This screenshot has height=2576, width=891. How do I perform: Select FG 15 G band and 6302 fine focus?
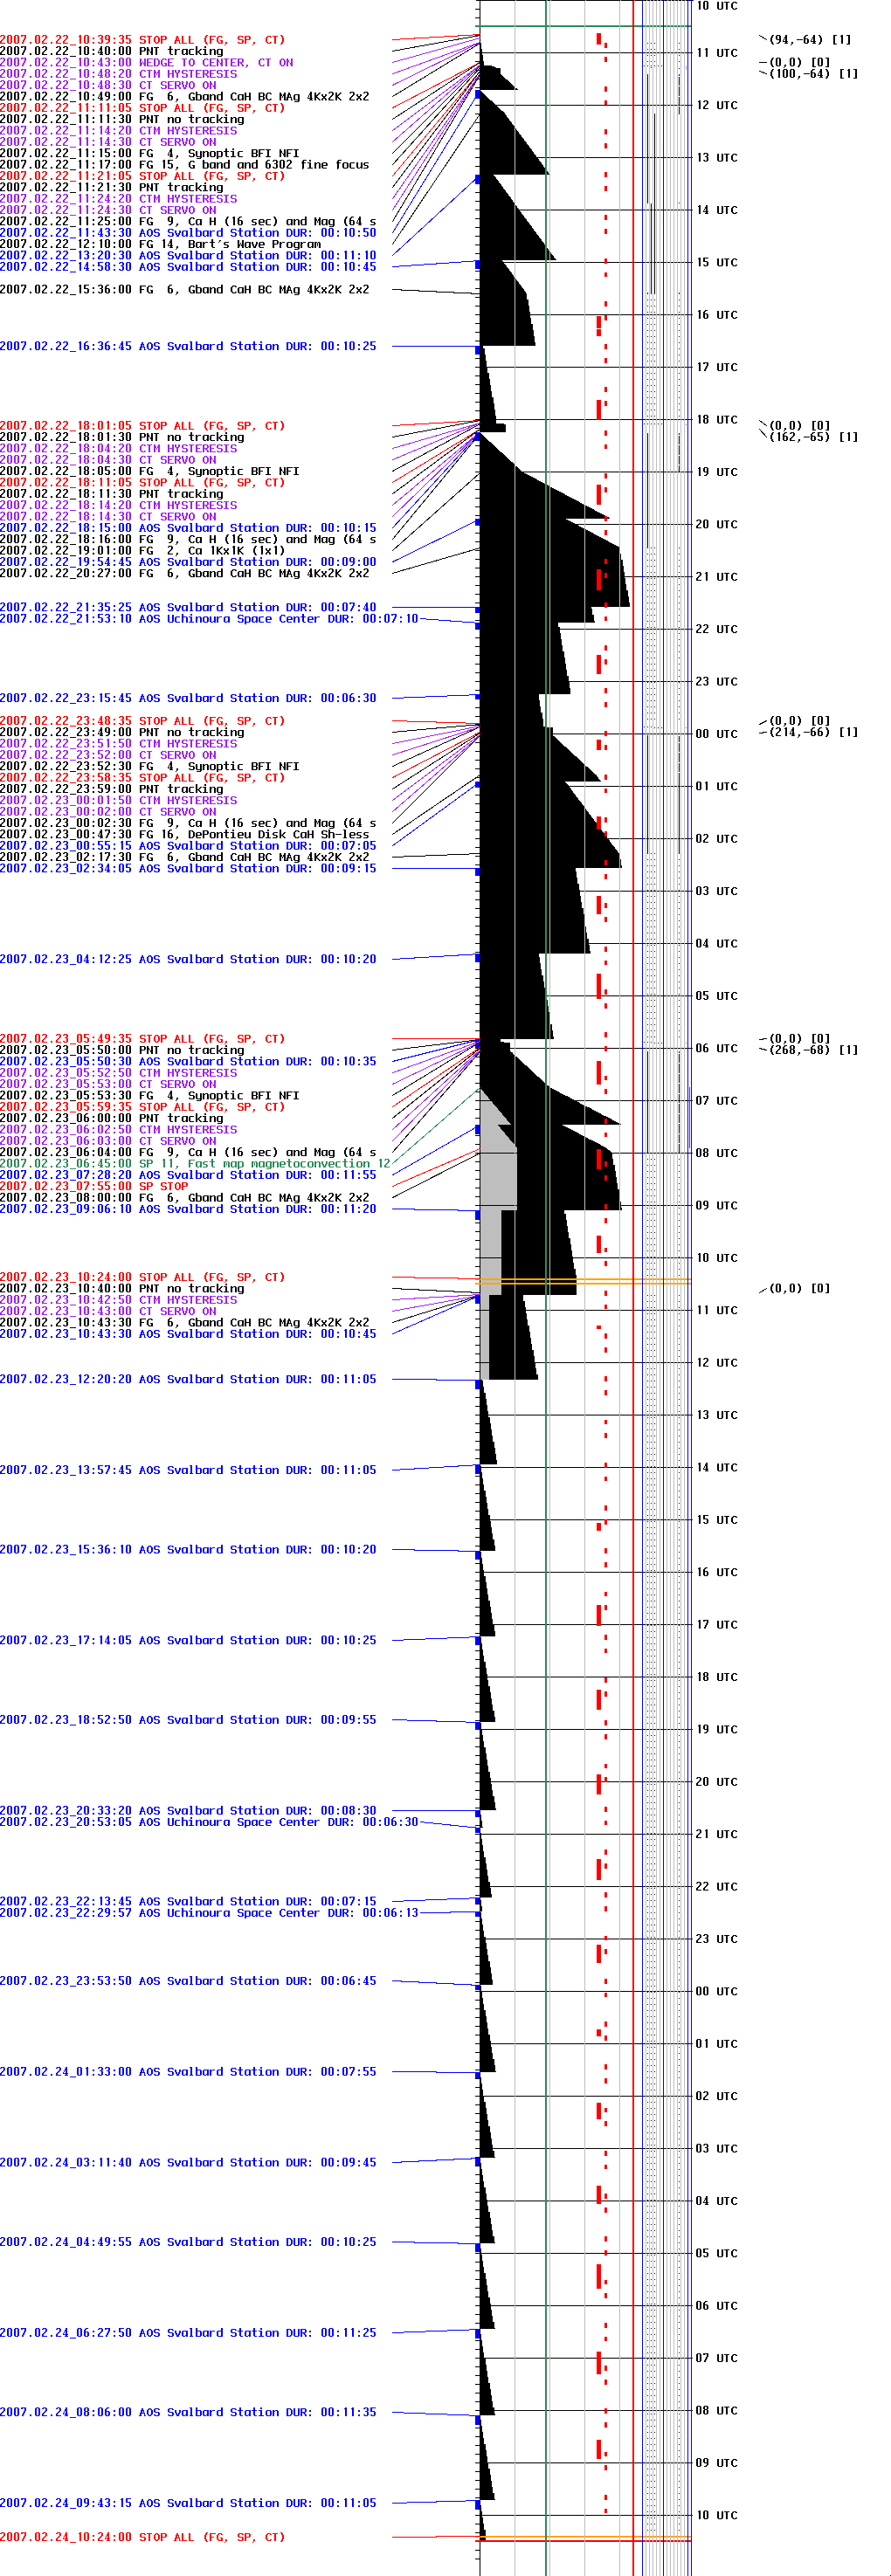[x=184, y=165]
